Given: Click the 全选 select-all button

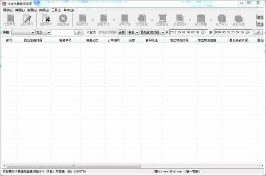Looking at the screenshot, I should [x=260, y=17].
